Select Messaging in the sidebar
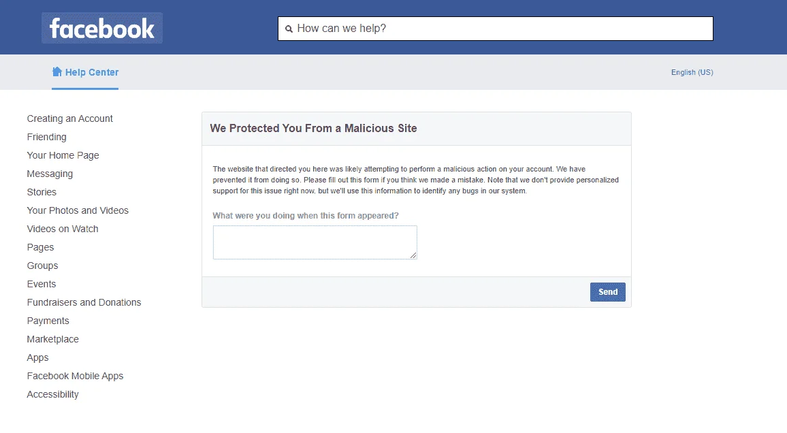The image size is (787, 433). (x=50, y=174)
